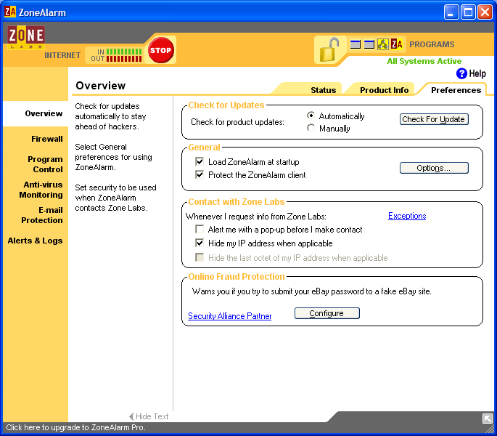Click Configure for Online Fraud Protection
This screenshot has height=436, width=497.
(326, 313)
